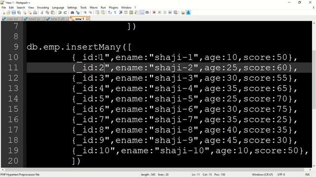This screenshot has width=316, height=177.
Task: Open the Settings menu
Action: pos(72,7)
